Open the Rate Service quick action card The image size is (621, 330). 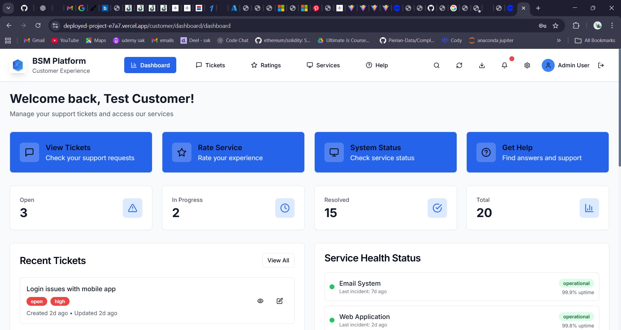[233, 152]
